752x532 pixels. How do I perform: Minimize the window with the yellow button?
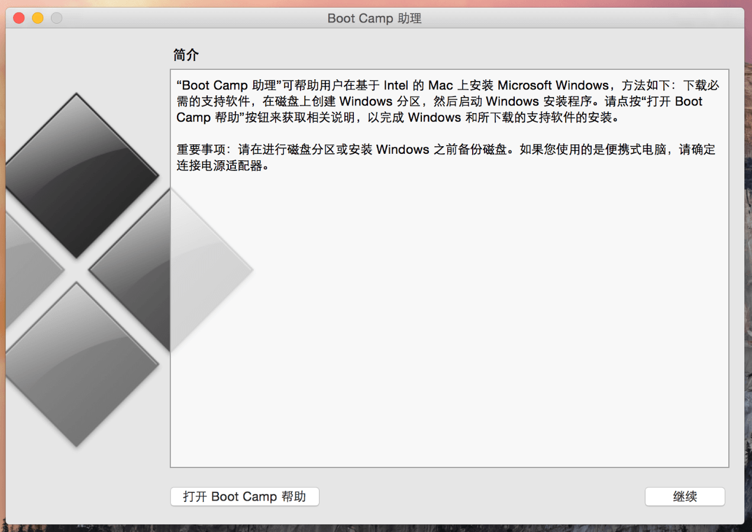(x=37, y=18)
